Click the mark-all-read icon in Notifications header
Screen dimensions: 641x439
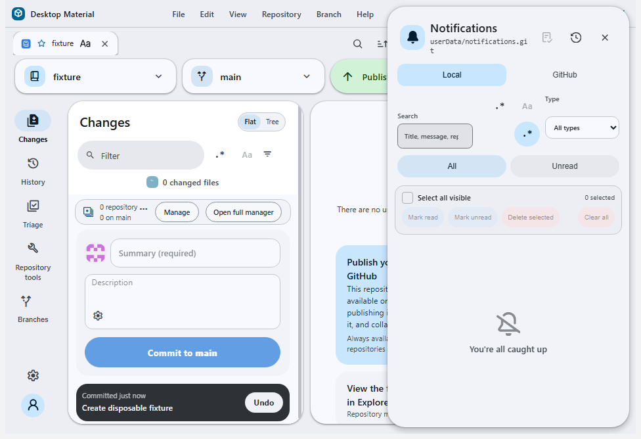547,37
